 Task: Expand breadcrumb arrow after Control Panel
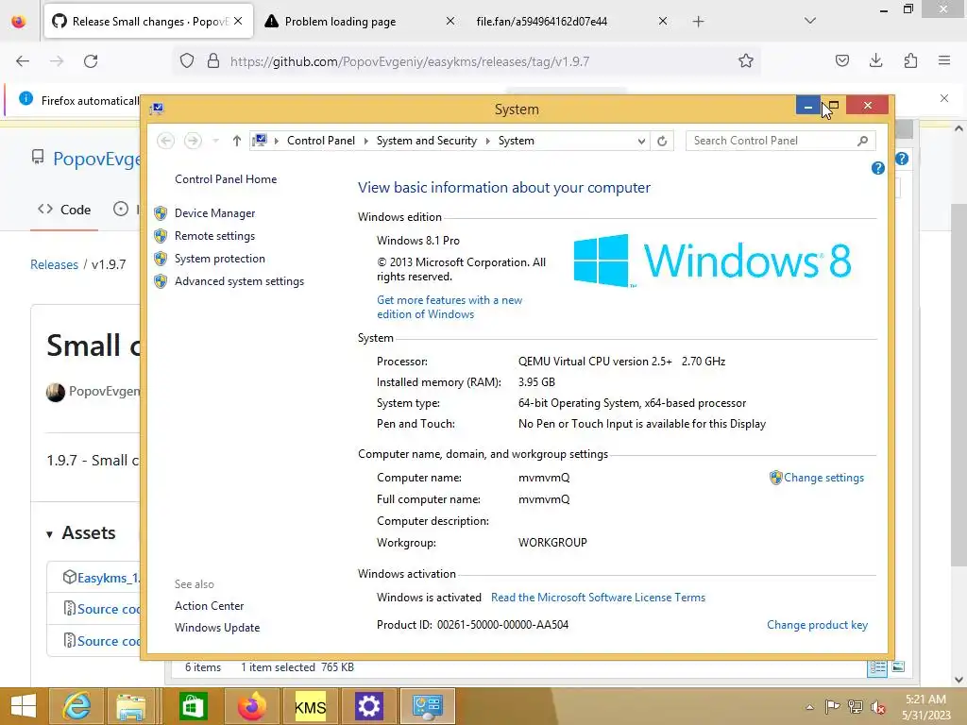pyautogui.click(x=365, y=142)
